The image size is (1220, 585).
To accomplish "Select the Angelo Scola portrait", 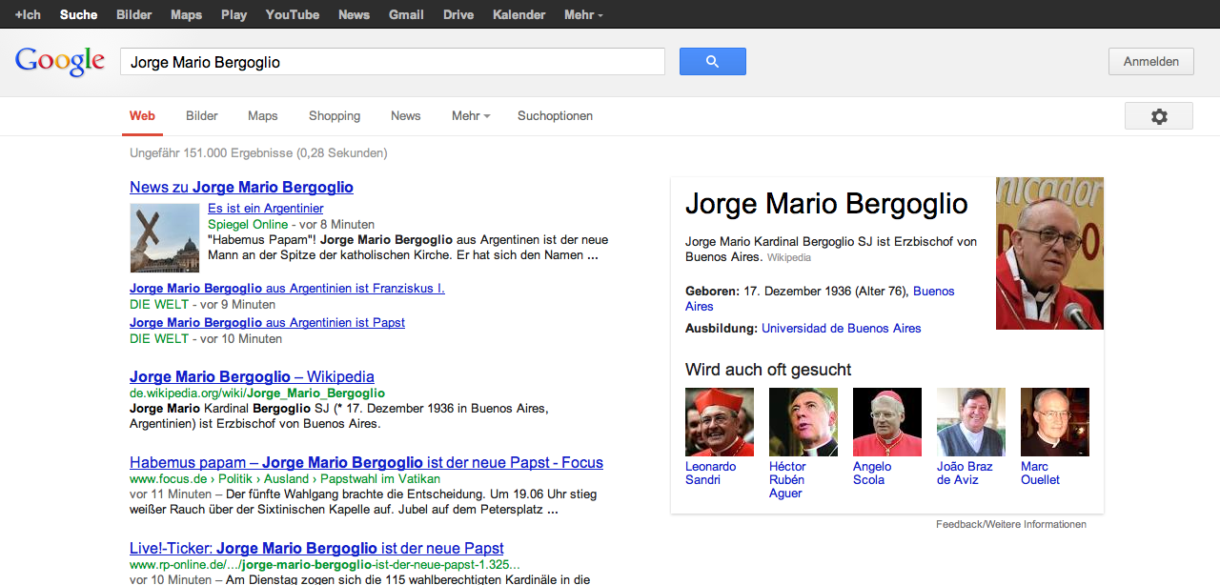I will (886, 422).
